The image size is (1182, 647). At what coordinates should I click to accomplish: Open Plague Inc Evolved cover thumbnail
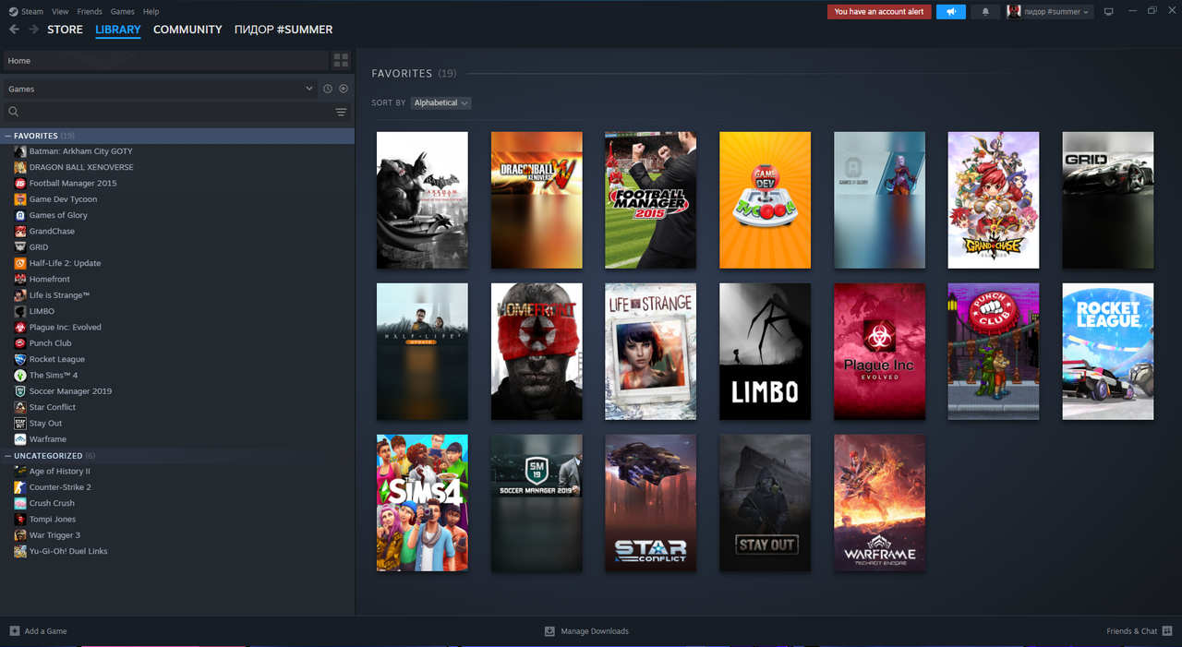click(879, 352)
